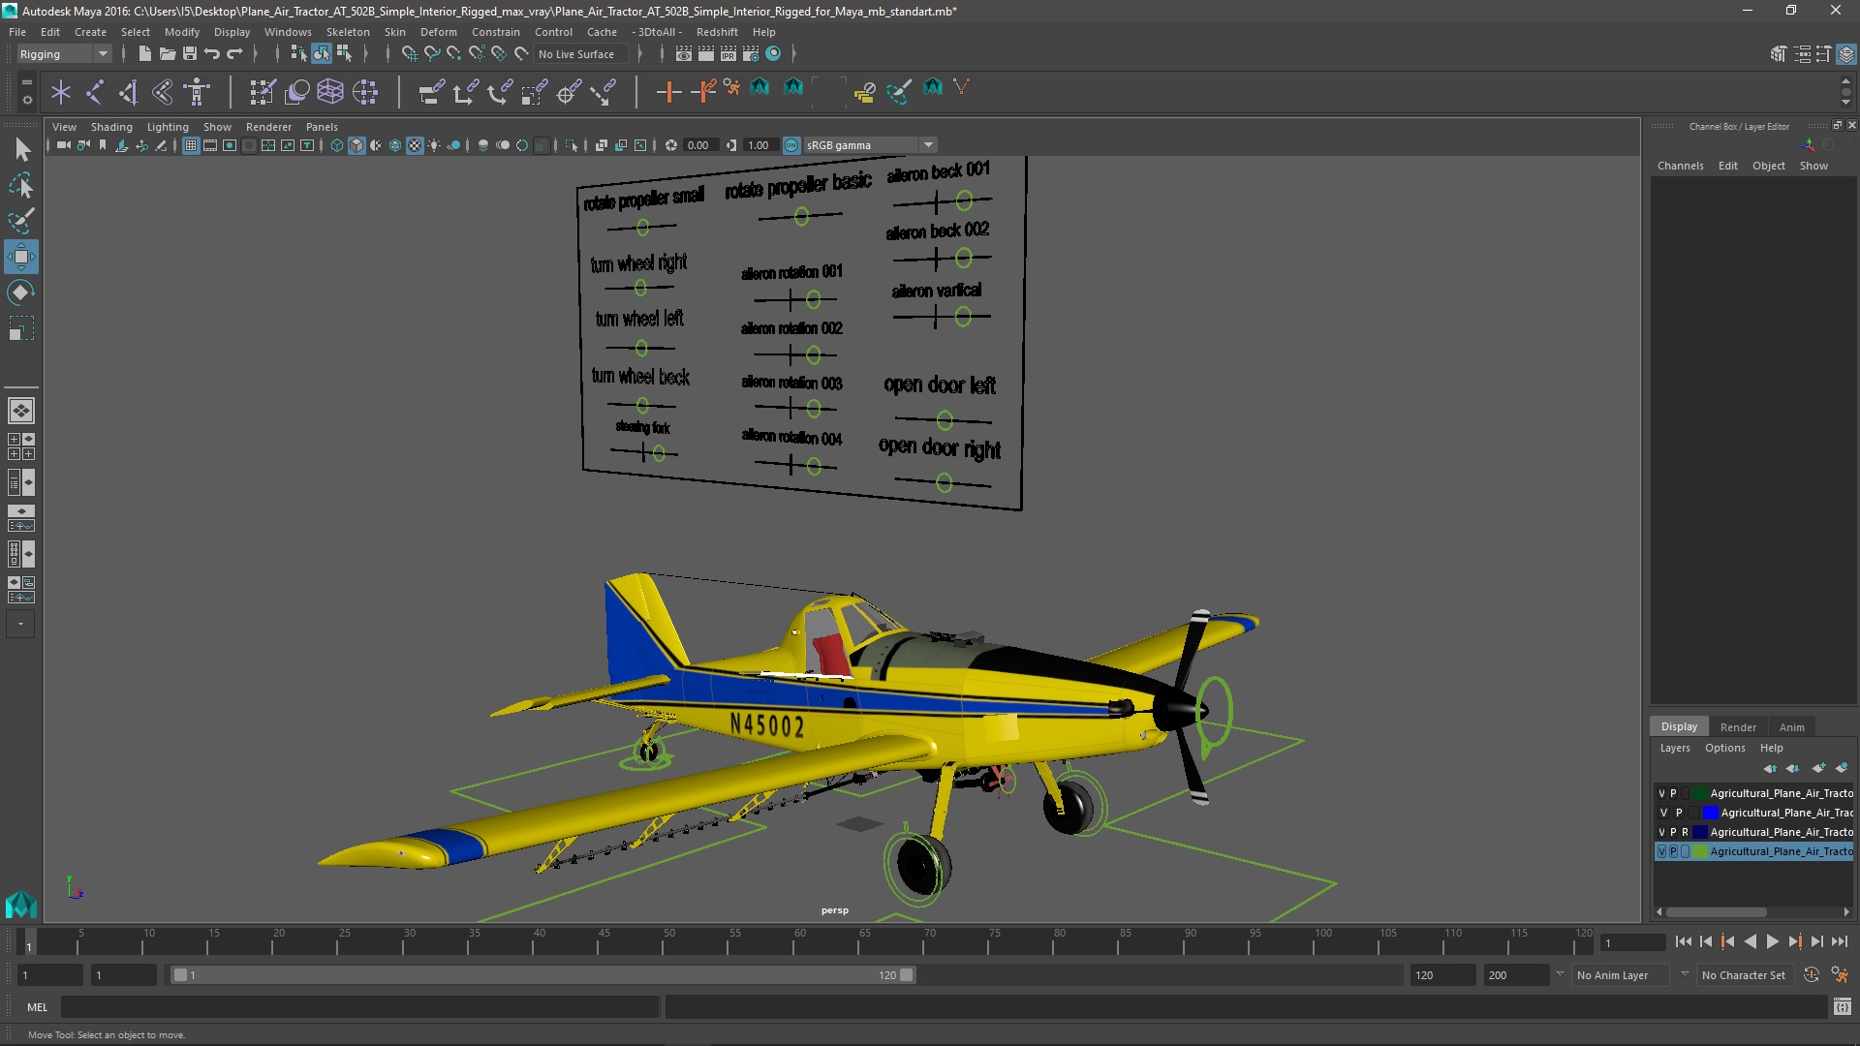Click the dark green layer color swatch

pos(1699,793)
